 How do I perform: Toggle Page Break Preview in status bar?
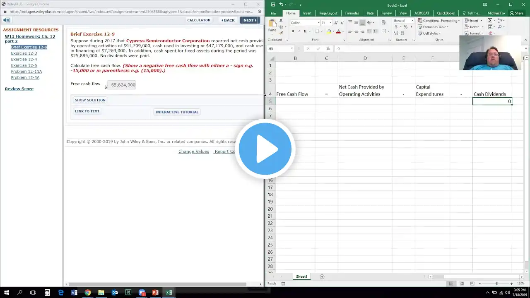(472, 284)
